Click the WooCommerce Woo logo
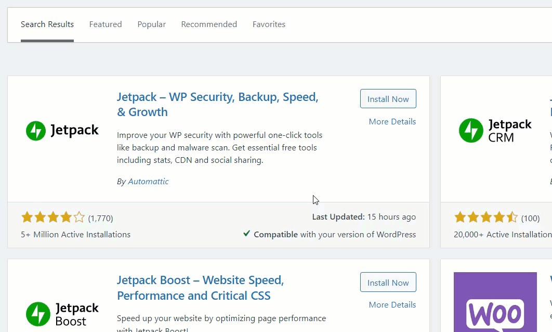552x332 pixels. (x=495, y=302)
